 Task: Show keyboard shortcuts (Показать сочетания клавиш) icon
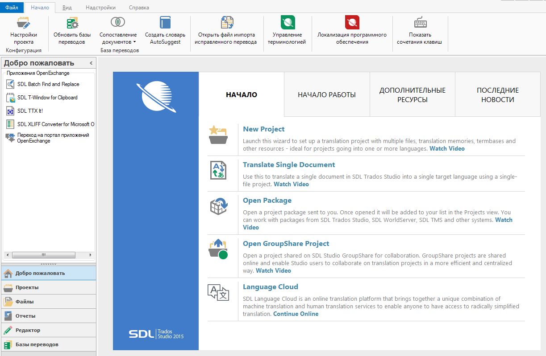pos(420,22)
